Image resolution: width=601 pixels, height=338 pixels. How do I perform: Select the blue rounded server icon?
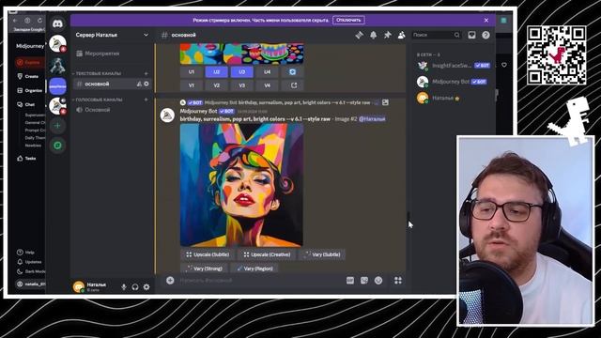click(x=57, y=86)
